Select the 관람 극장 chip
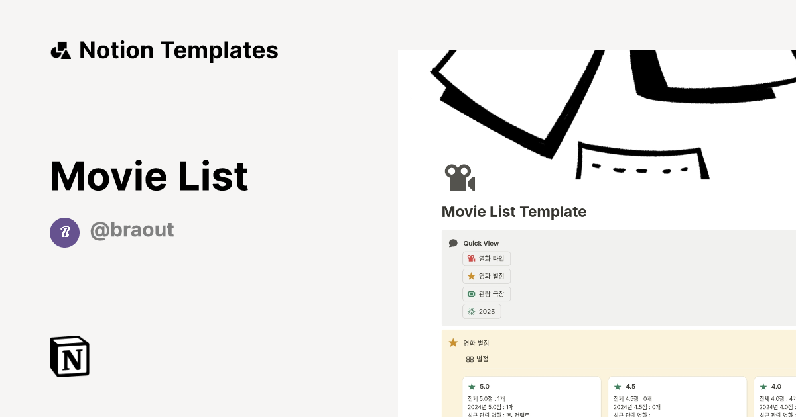Image resolution: width=796 pixels, height=417 pixels. click(x=486, y=293)
